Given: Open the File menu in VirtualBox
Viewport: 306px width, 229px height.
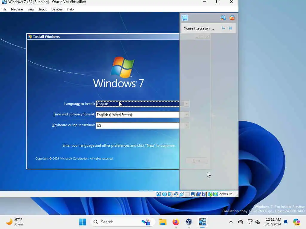Looking at the screenshot, I should pyautogui.click(x=4, y=9).
